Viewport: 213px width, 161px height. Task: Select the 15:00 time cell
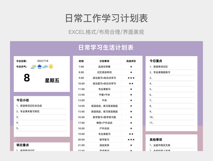click(81, 112)
